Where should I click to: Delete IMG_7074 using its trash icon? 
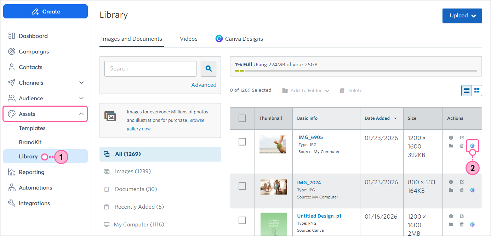[x=462, y=190]
